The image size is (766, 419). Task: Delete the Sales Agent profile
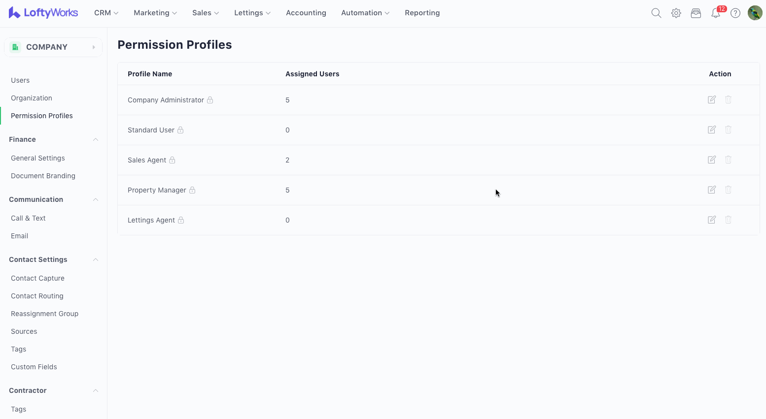[728, 160]
